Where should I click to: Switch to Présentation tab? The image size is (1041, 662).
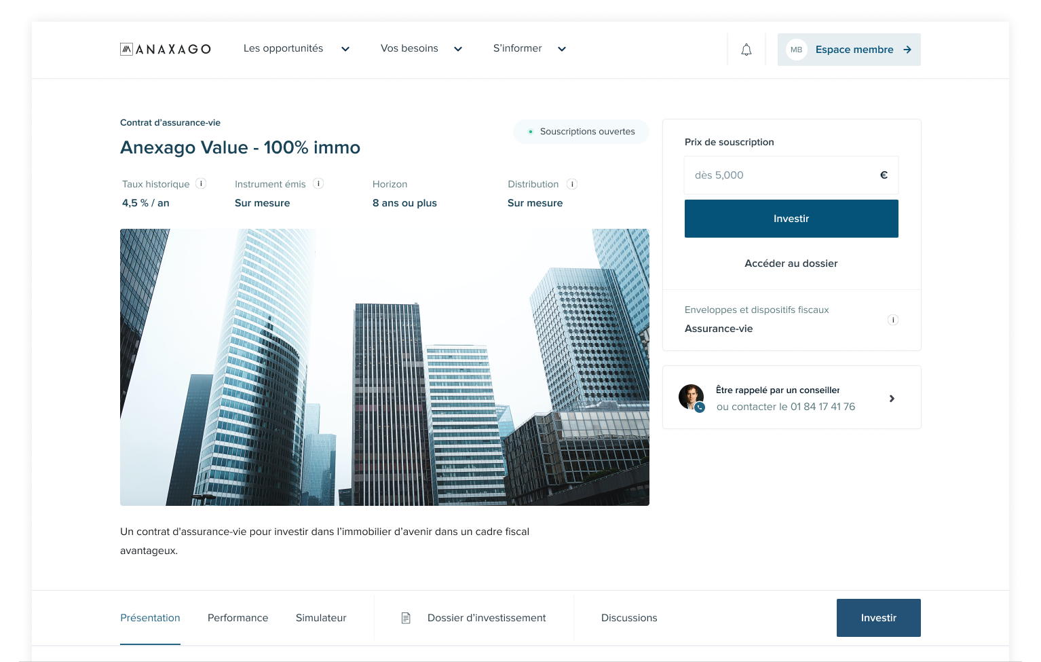pyautogui.click(x=150, y=618)
